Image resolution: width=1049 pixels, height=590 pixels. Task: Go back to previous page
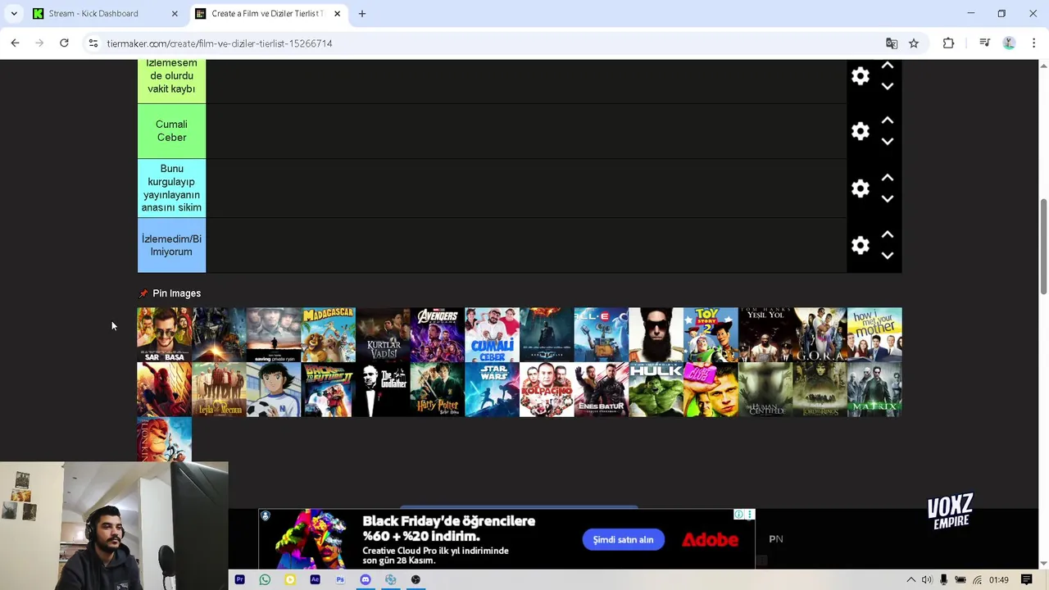(15, 43)
